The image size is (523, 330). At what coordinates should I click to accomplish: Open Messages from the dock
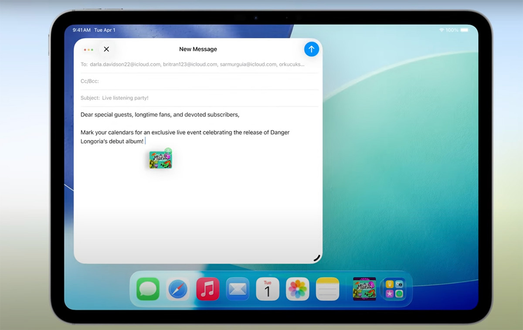[x=147, y=289]
